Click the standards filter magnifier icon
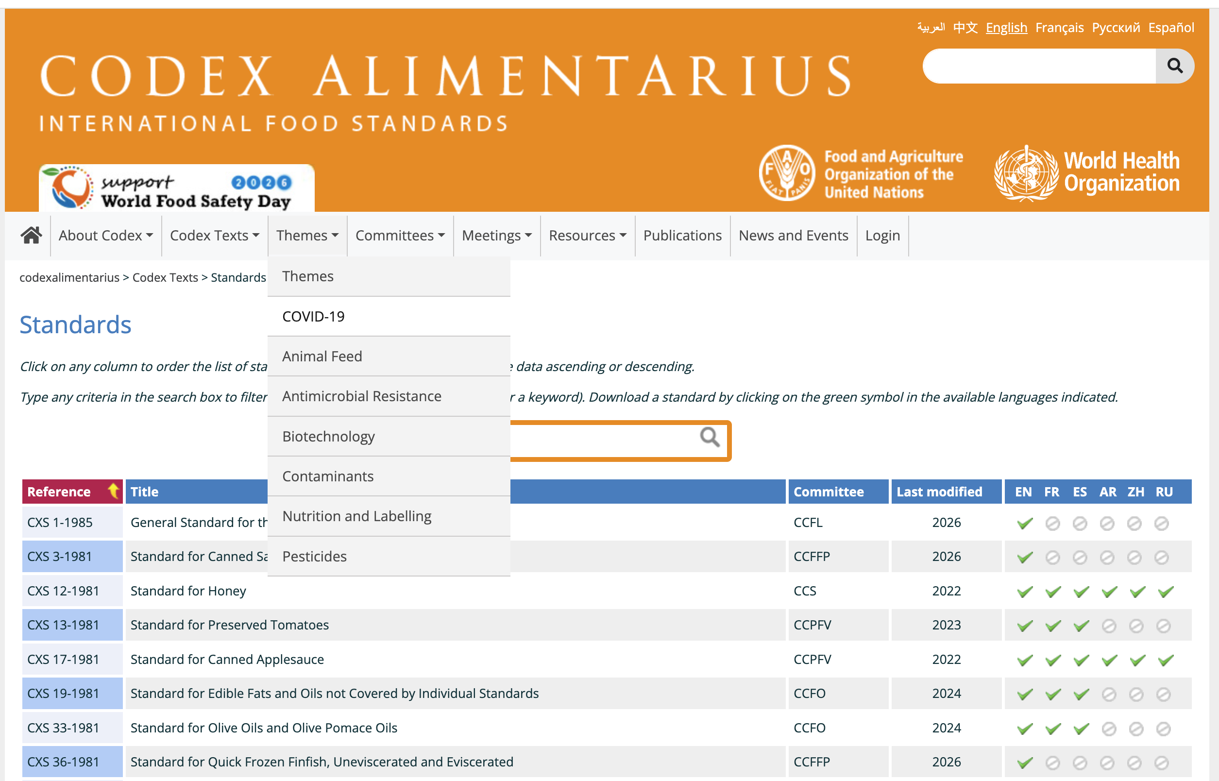 [710, 437]
